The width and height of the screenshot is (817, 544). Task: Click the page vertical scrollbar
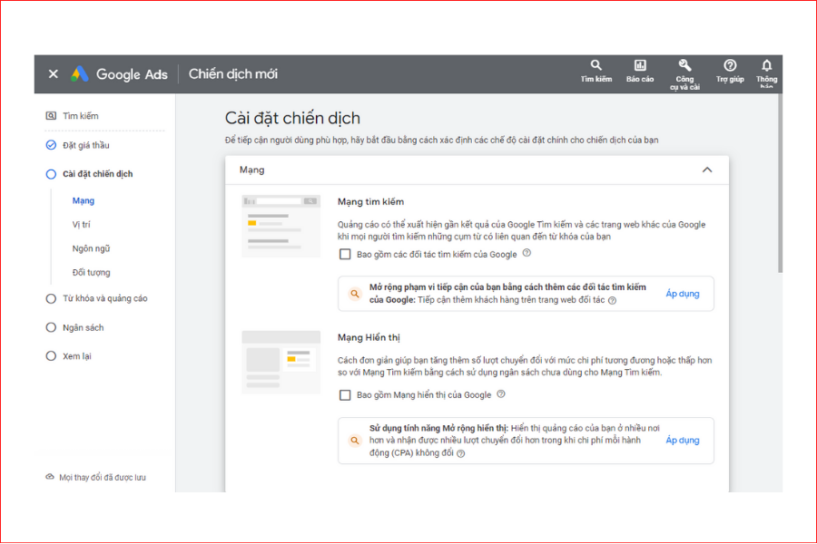780,183
